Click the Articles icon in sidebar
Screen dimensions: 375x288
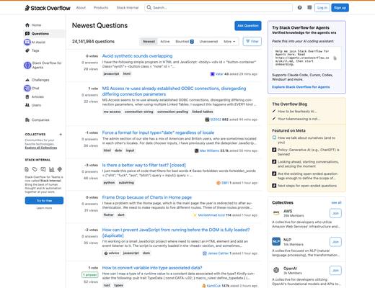point(27,96)
